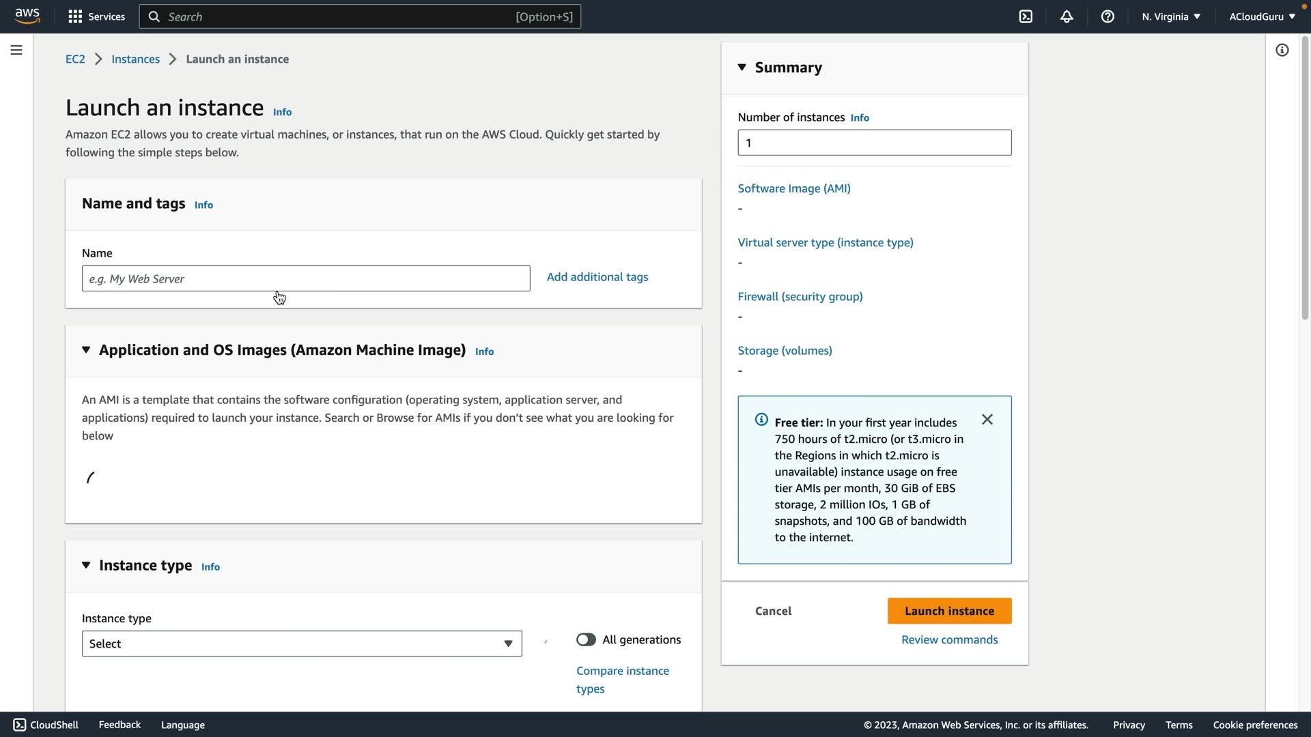Open the info panel icon at right edge
1311x737 pixels.
1282,50
